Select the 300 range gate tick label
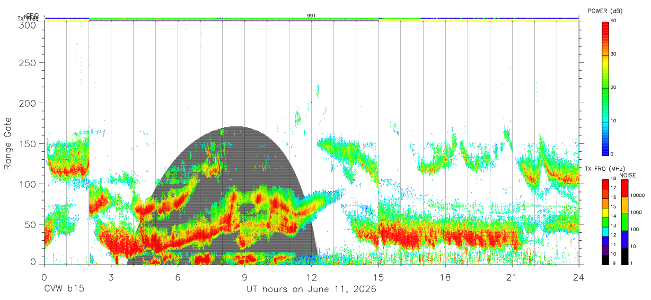 (x=27, y=24)
